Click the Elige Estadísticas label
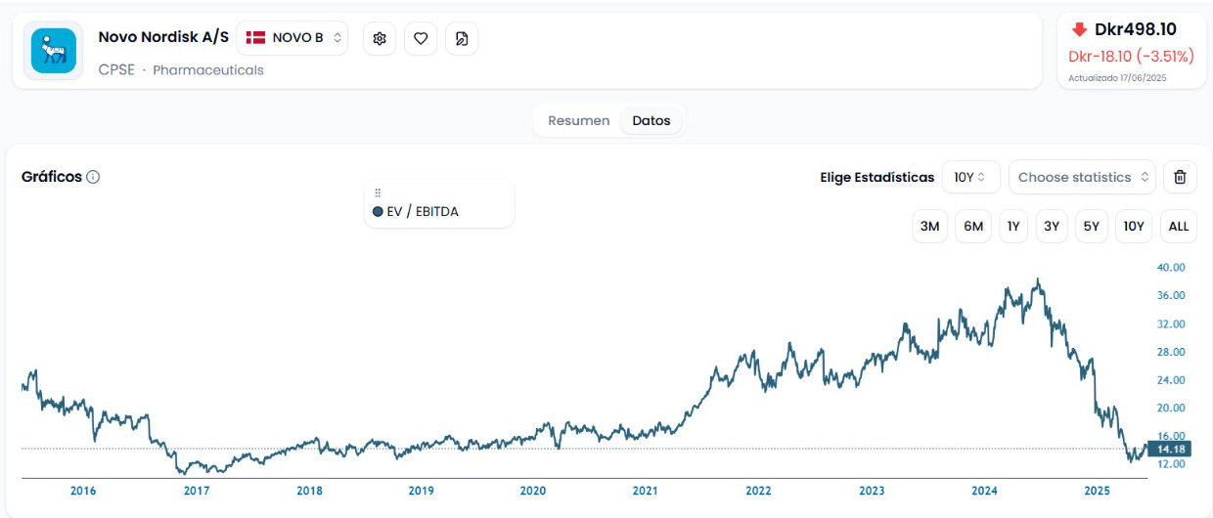The image size is (1213, 518). pyautogui.click(x=877, y=177)
